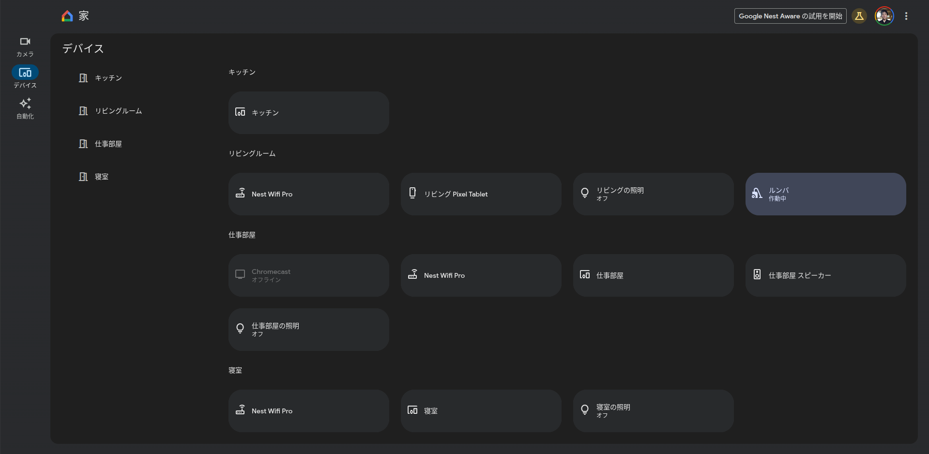
Task: Click the オフ status under リビングの照明
Action: 602,199
